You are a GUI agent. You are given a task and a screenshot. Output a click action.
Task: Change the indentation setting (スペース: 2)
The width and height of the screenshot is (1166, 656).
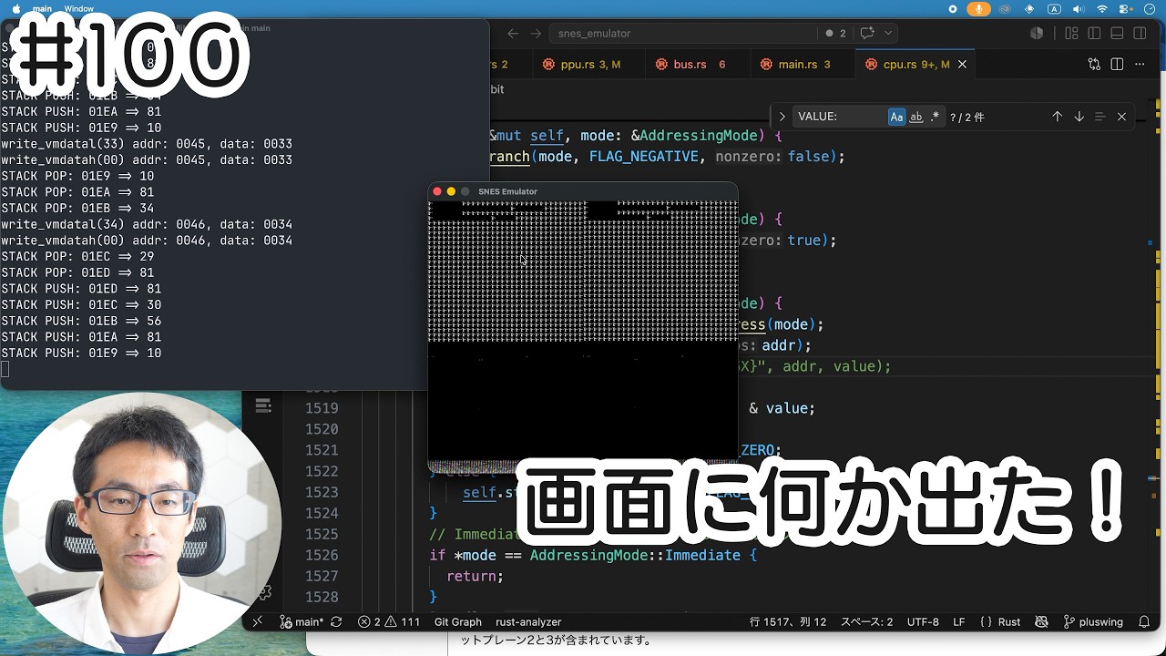tap(866, 621)
